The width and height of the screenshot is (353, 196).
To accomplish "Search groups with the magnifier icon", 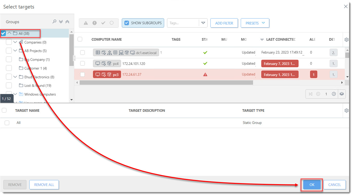I will tap(54, 22).
